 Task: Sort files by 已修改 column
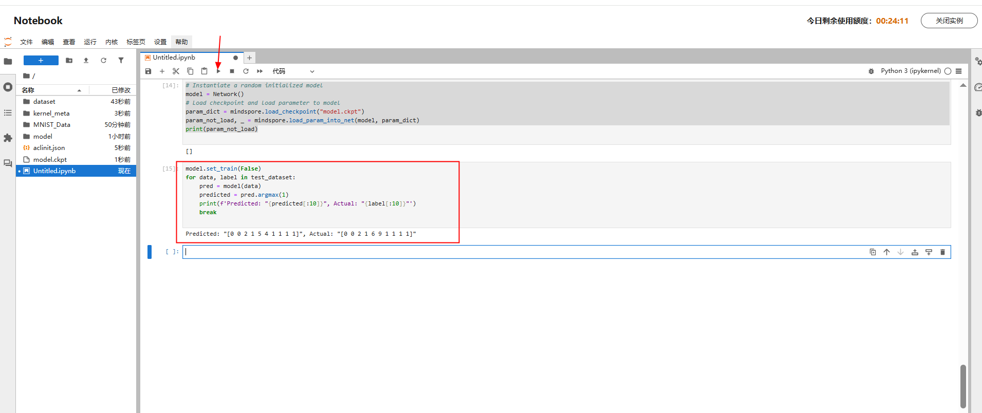coord(113,90)
